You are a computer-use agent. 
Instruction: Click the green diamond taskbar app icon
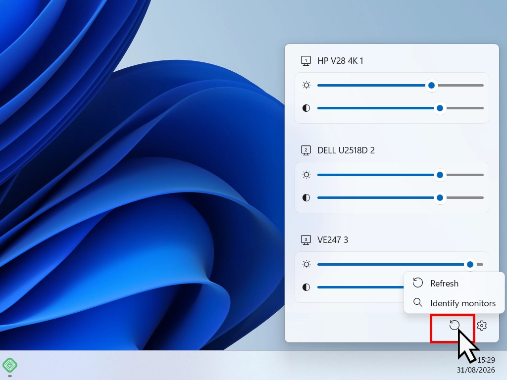point(10,365)
